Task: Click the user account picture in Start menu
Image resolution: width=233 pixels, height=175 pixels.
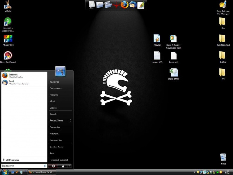Action: click(x=61, y=71)
